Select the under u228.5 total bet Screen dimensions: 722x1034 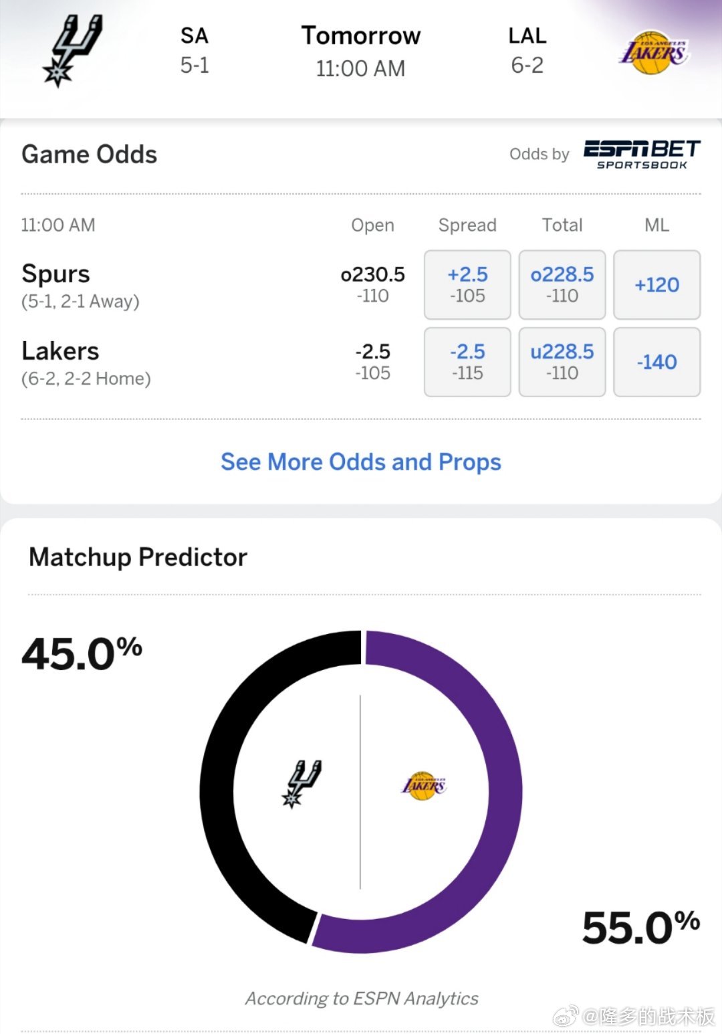tap(562, 362)
